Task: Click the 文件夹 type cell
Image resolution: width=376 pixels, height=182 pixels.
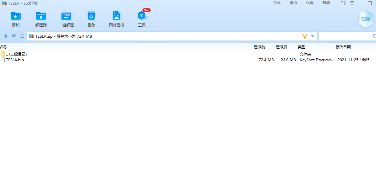Action: (305, 54)
